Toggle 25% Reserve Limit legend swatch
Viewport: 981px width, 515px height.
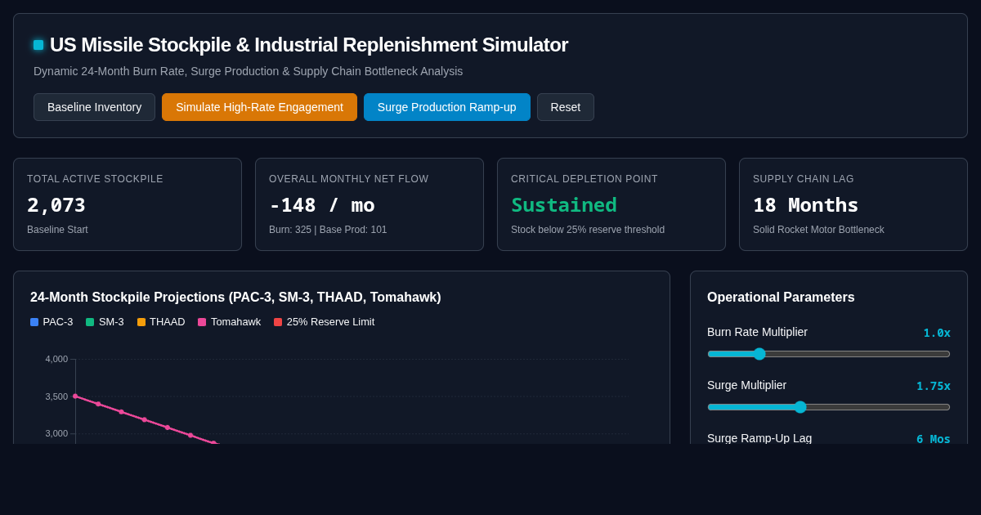pos(278,322)
